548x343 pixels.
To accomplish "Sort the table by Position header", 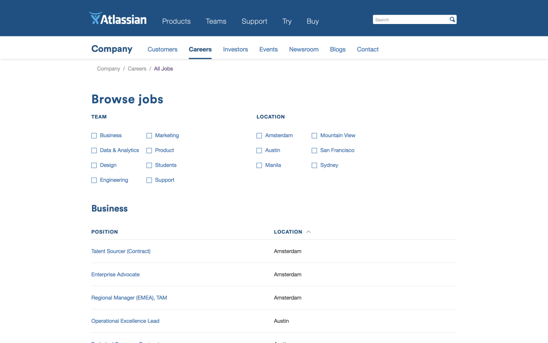I will pos(104,232).
